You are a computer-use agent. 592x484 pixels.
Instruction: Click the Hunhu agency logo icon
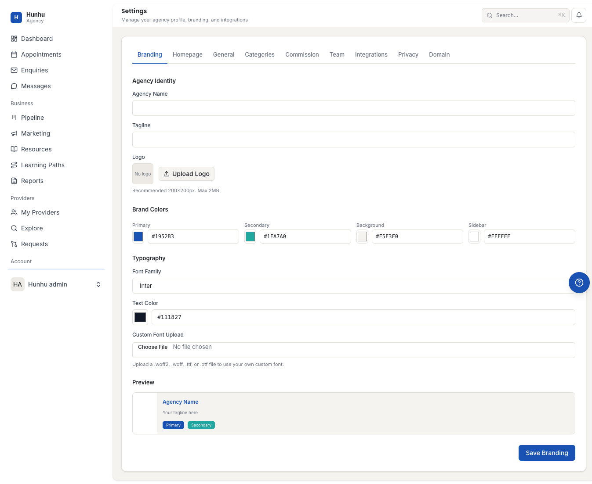point(16,18)
